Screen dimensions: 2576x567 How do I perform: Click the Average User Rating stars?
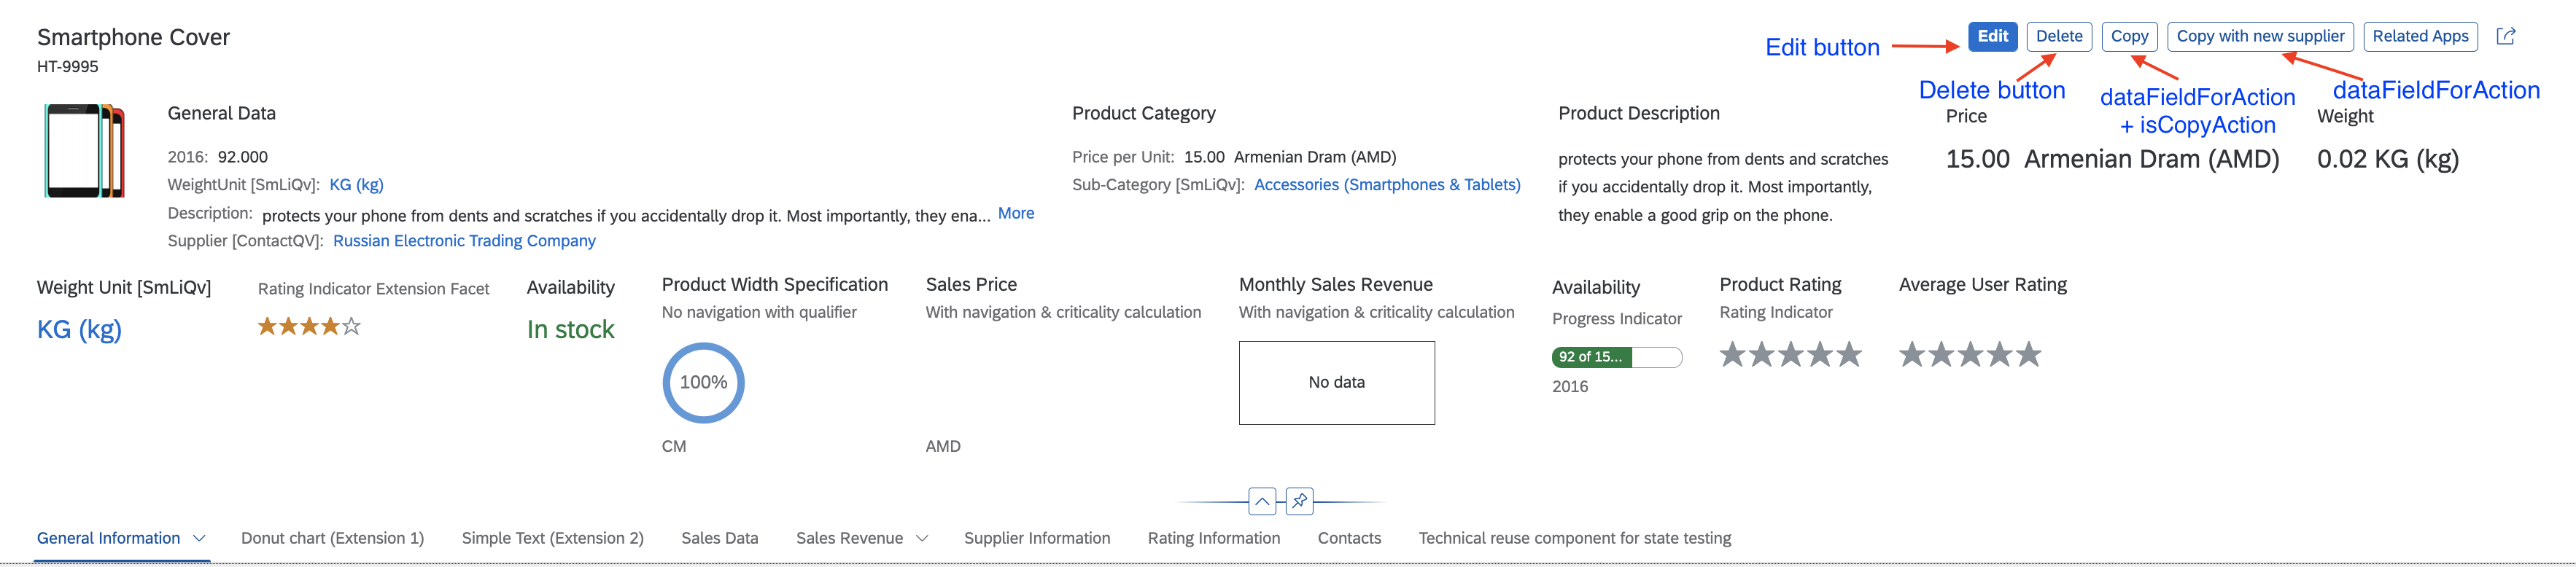tap(1970, 354)
